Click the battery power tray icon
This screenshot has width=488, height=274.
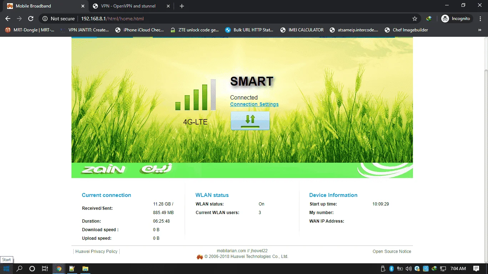400,269
